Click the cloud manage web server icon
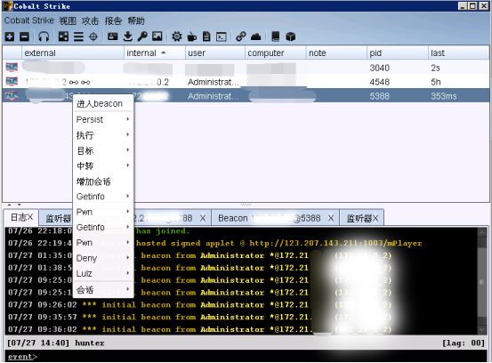 (255, 36)
